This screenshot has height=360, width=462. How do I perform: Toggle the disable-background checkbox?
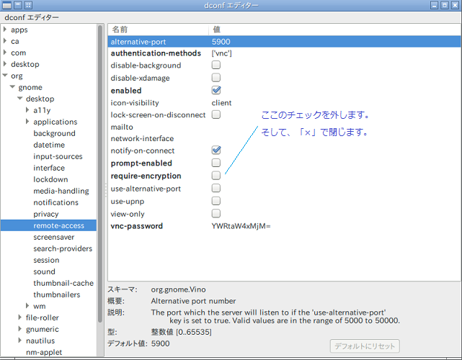coord(216,65)
